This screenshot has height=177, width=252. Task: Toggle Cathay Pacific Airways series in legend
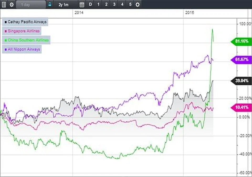(x=25, y=22)
